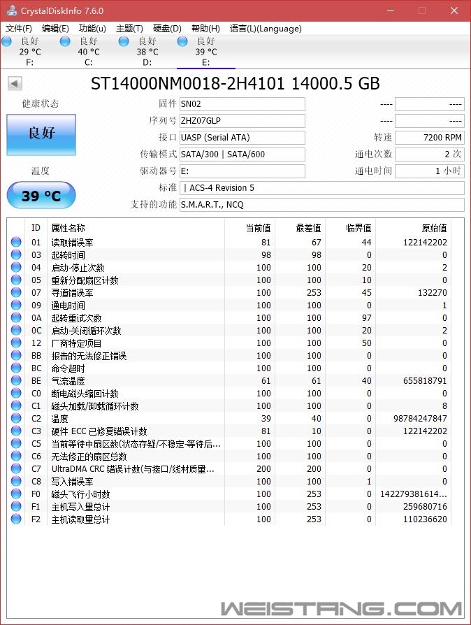Image resolution: width=471 pixels, height=625 pixels.
Task: Click the status icon for BB 报告的无法修正错误
Action: (x=16, y=355)
